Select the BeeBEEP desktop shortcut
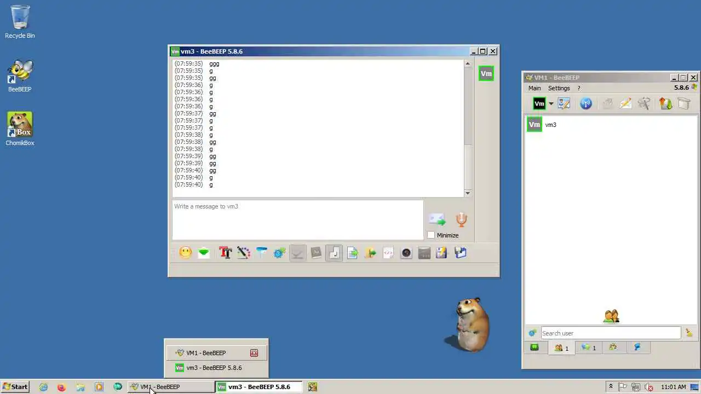 coord(20,76)
